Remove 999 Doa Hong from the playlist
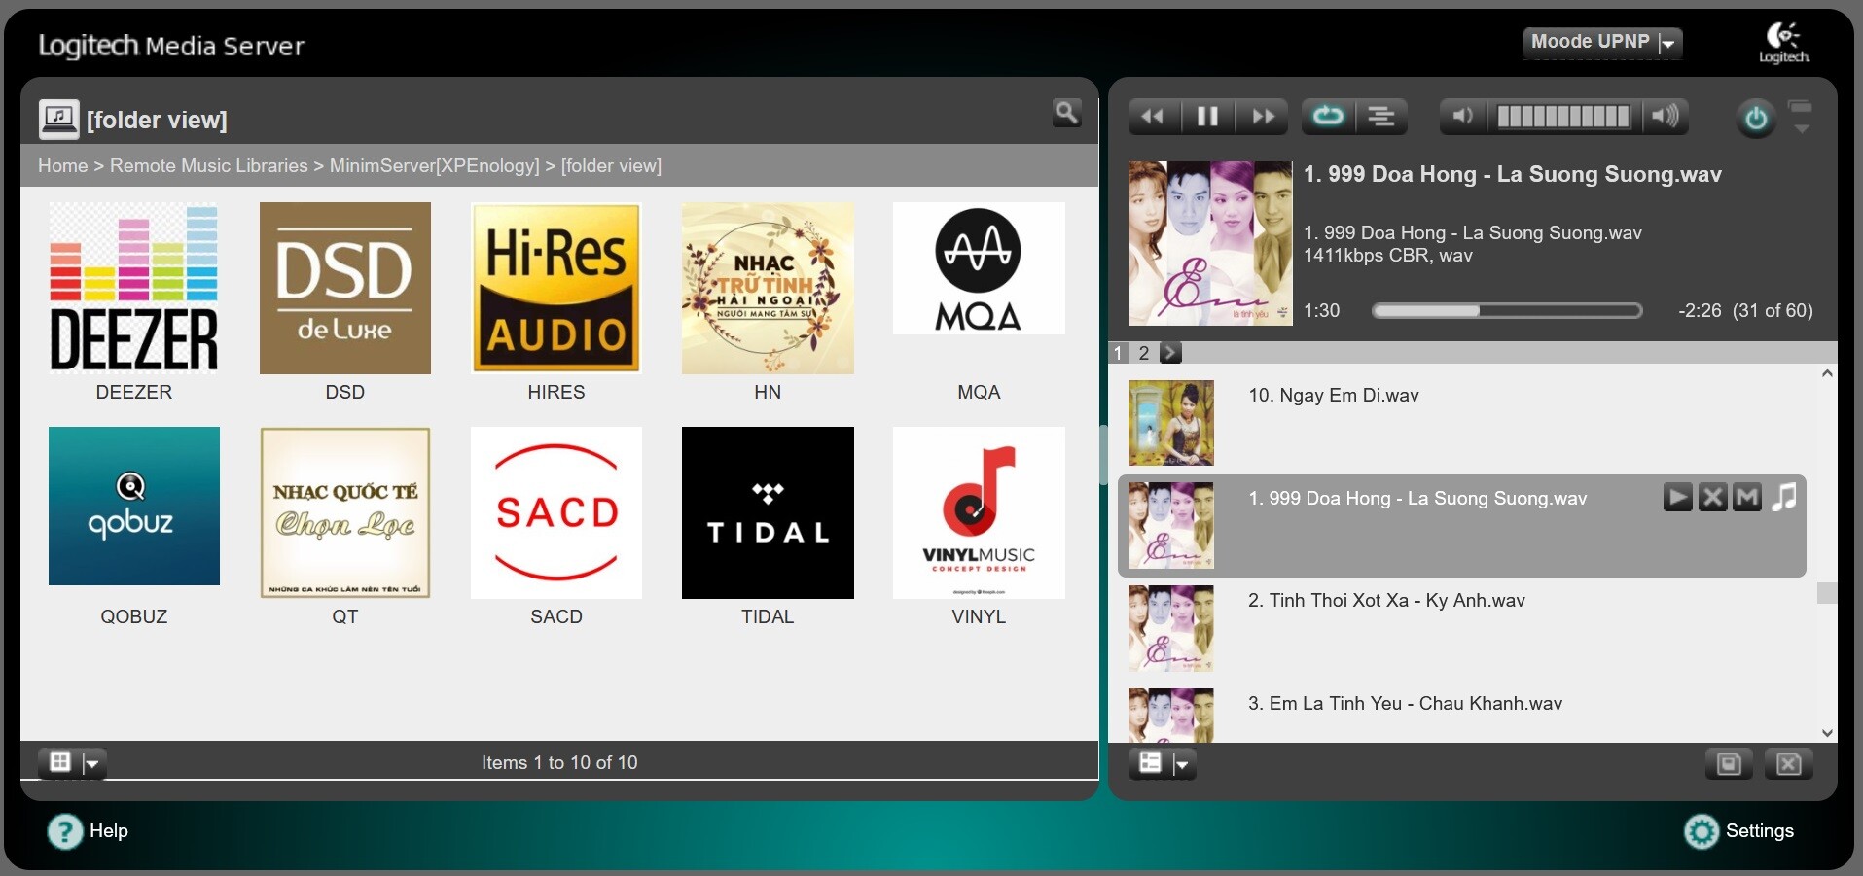 point(1712,498)
